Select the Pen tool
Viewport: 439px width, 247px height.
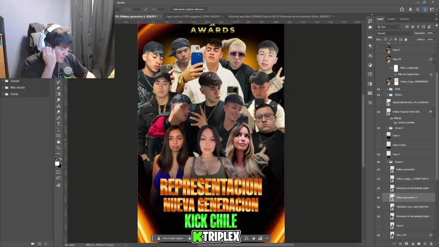58,118
